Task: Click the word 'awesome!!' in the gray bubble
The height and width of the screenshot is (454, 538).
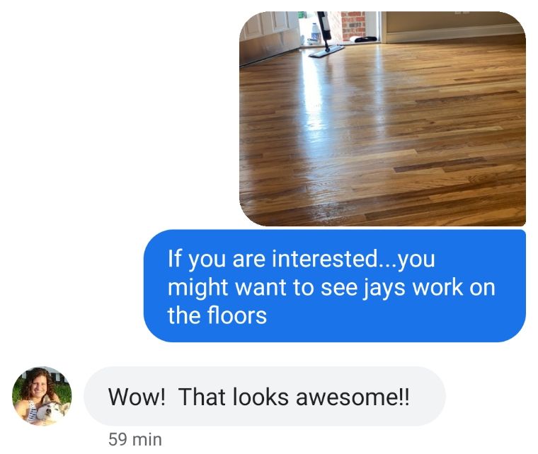Action: click(353, 397)
